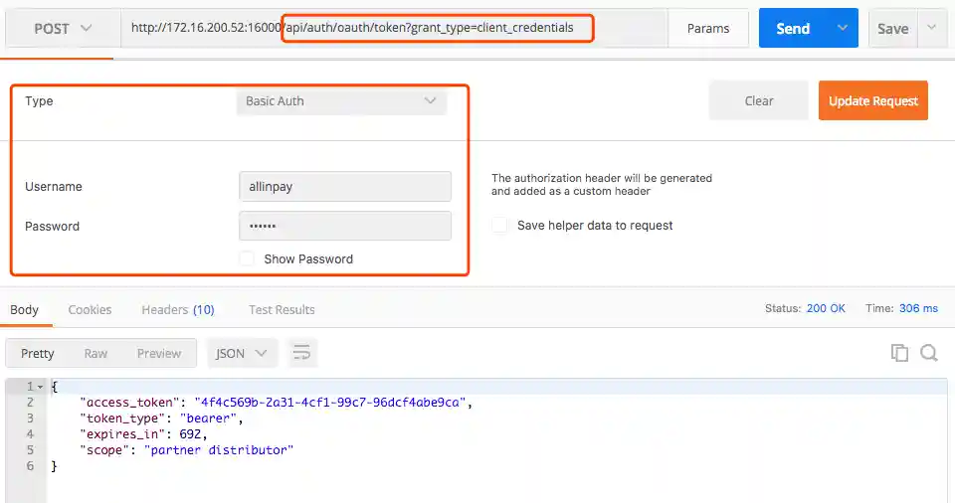Clear the authorization fields
This screenshot has width=955, height=503.
(759, 100)
